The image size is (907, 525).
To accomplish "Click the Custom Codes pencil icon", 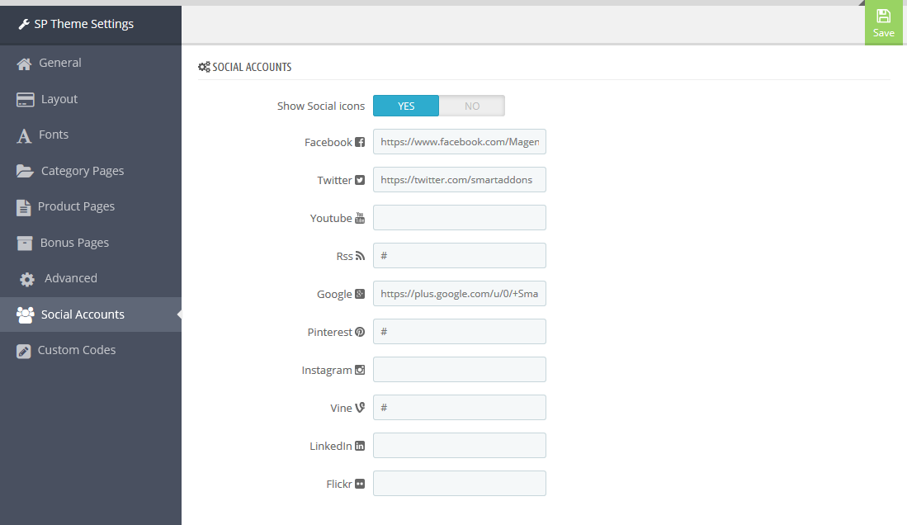I will (24, 351).
